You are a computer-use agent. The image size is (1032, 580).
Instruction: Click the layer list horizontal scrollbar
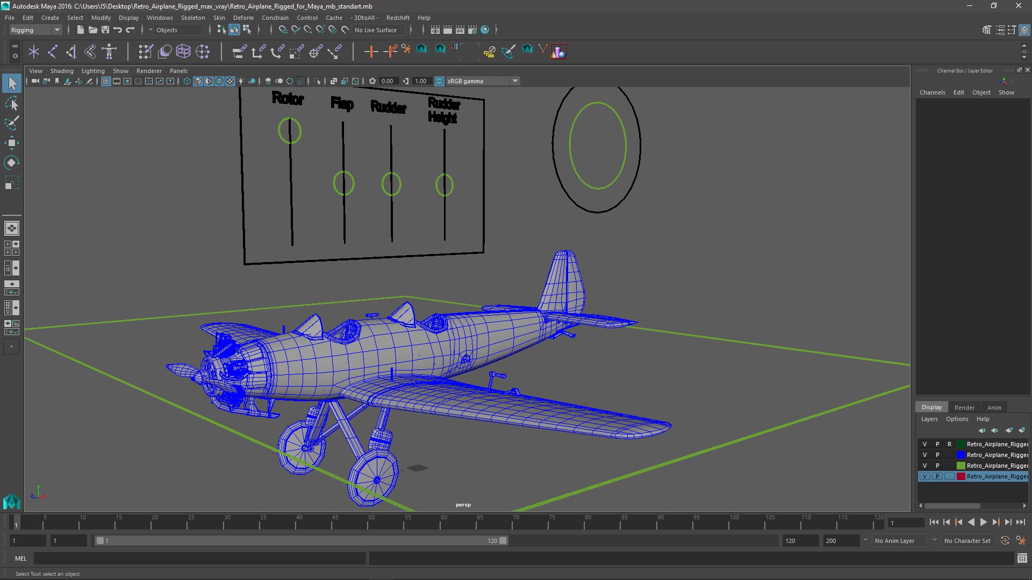[x=952, y=506]
